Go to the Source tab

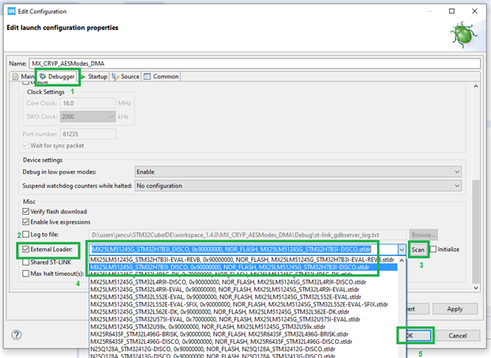coord(126,77)
